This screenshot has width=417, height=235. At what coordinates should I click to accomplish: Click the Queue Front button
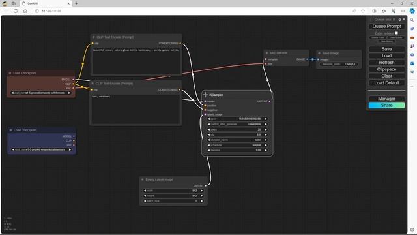(378, 37)
